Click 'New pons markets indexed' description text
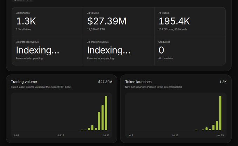This screenshot has width=238, height=146. (154, 87)
